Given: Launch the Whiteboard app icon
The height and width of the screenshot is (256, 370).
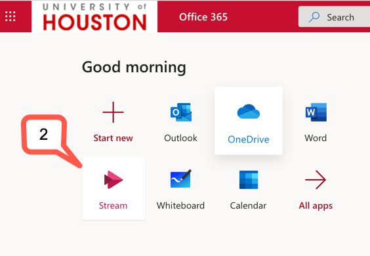Looking at the screenshot, I should tap(181, 179).
